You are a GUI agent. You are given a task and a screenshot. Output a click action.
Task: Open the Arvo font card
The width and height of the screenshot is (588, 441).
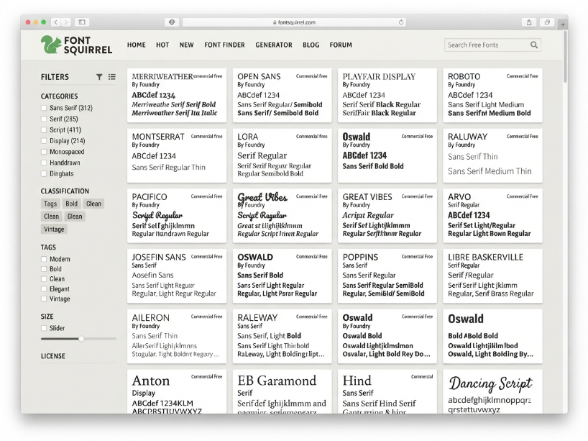coord(492,216)
